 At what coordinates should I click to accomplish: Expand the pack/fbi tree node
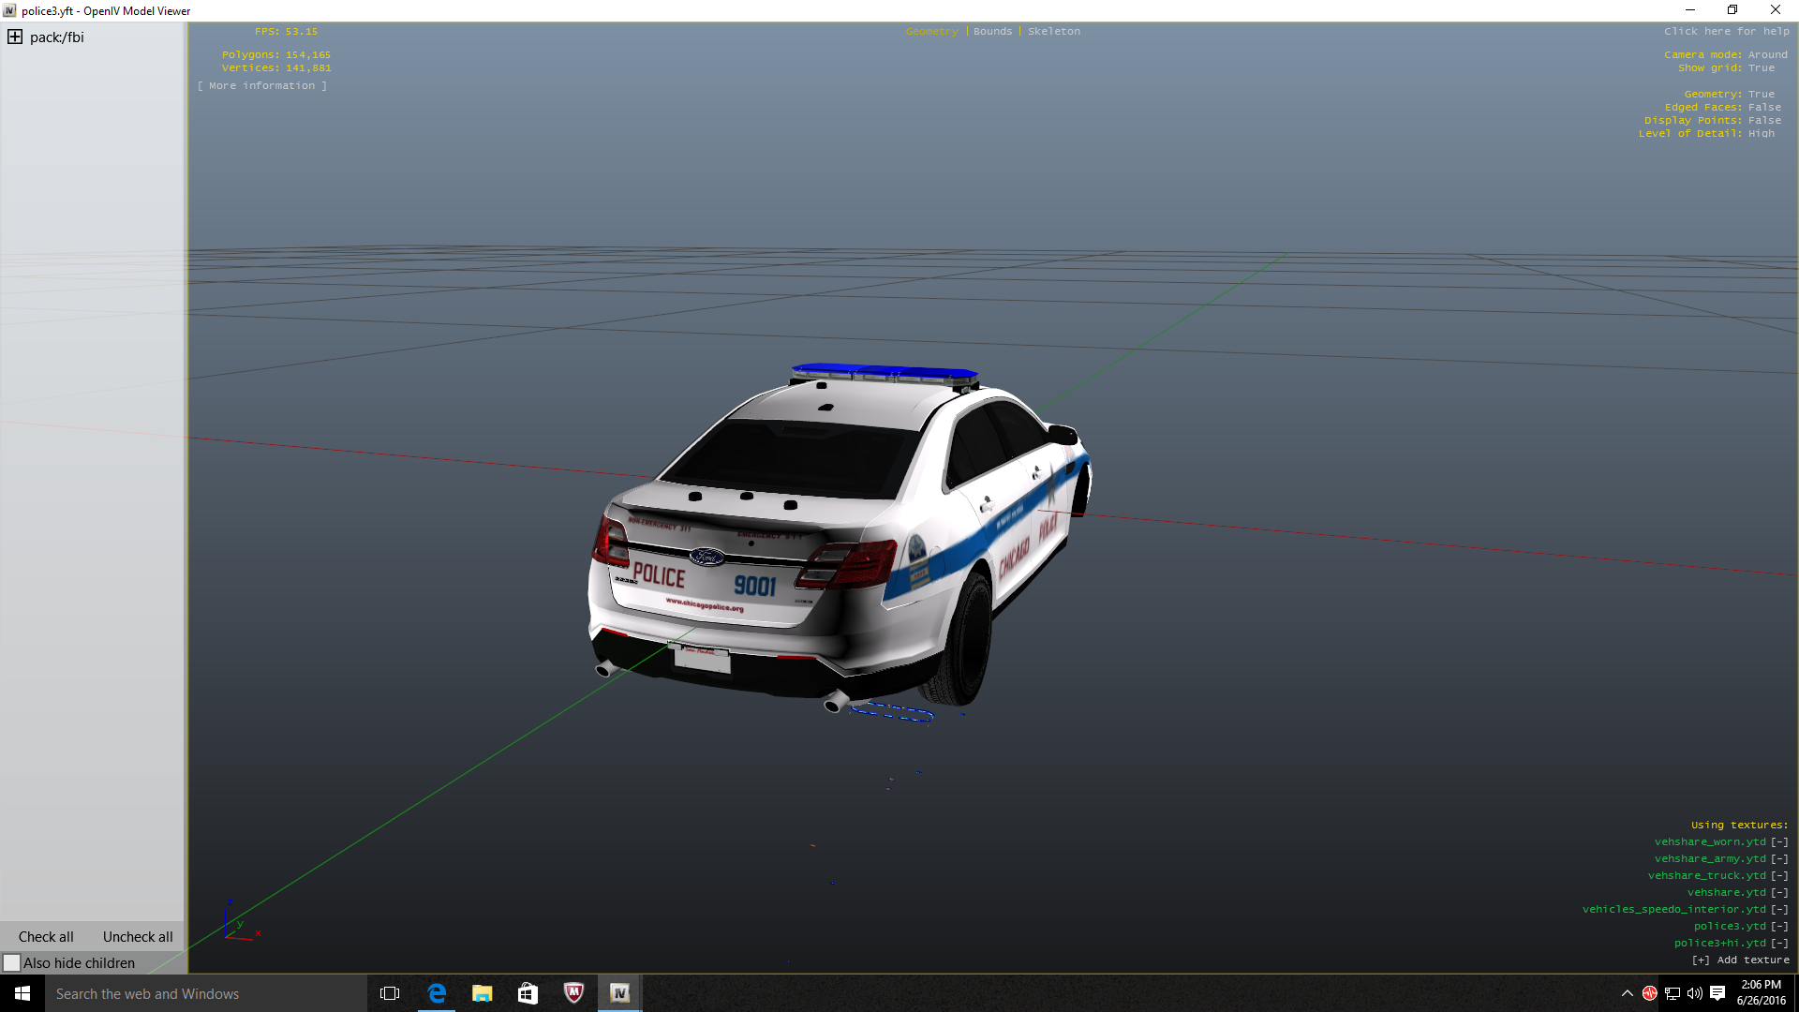pyautogui.click(x=15, y=37)
